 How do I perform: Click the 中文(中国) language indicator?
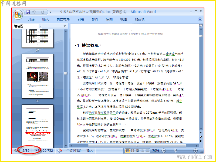74,151
